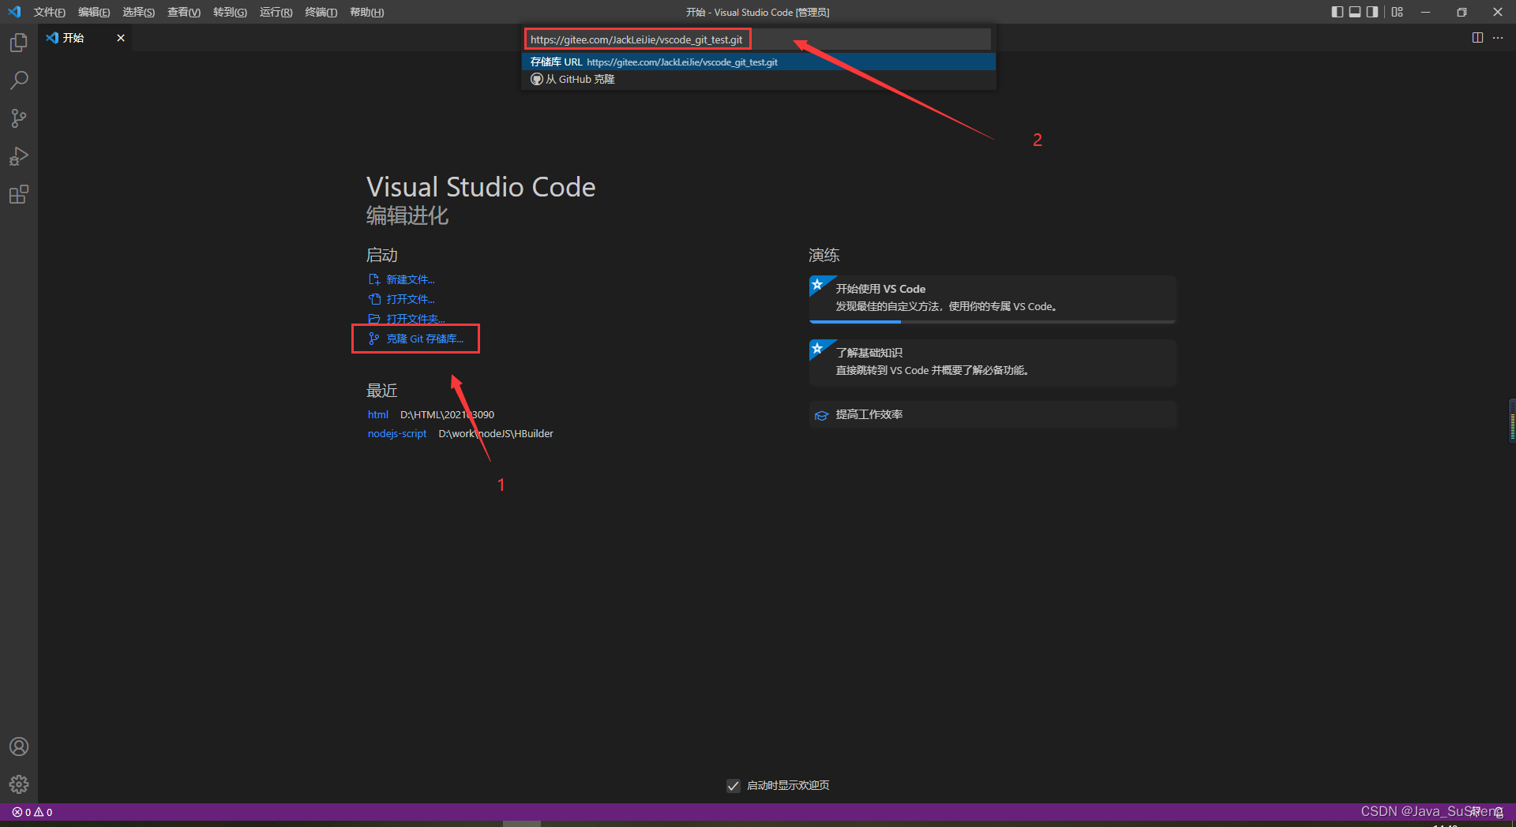1516x827 pixels.
Task: Open the 文件(F) menu
Action: pyautogui.click(x=49, y=12)
